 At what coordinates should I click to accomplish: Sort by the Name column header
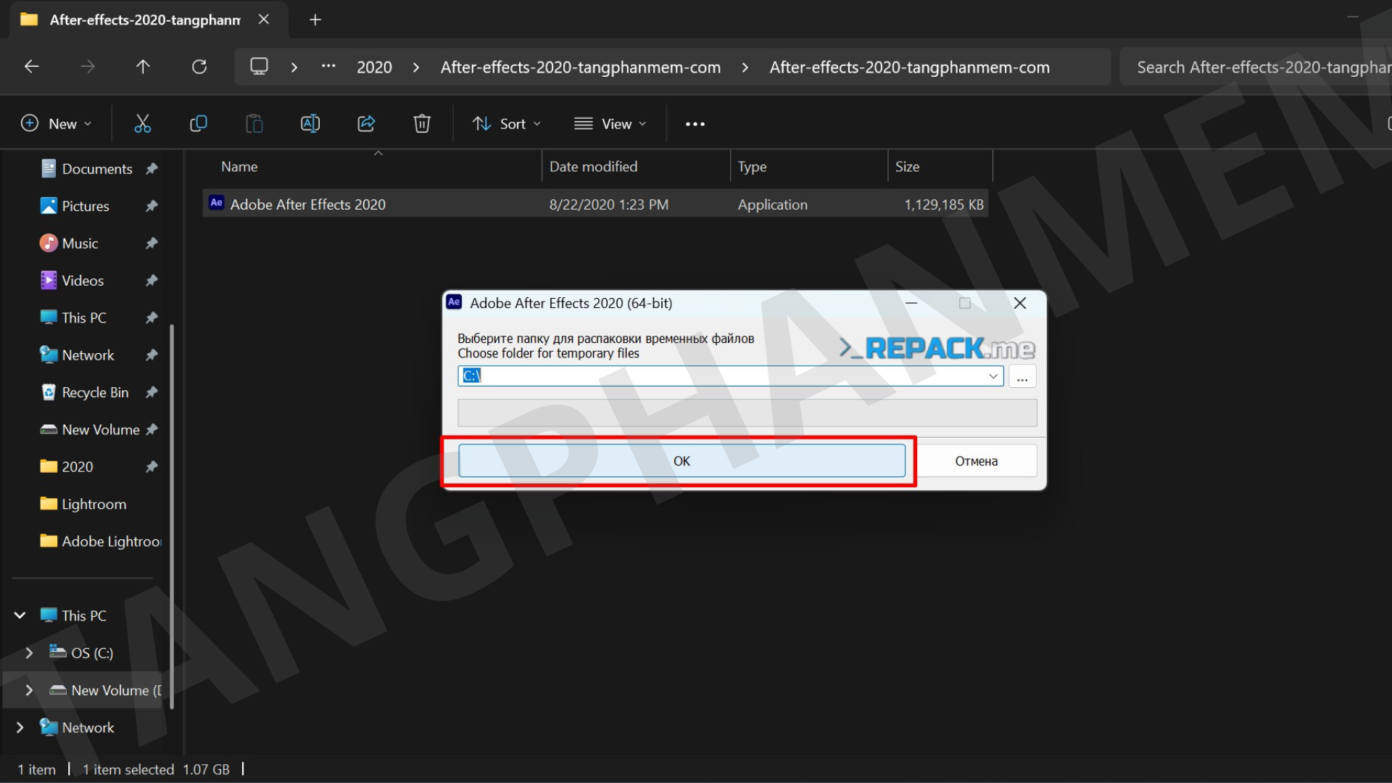coord(371,167)
